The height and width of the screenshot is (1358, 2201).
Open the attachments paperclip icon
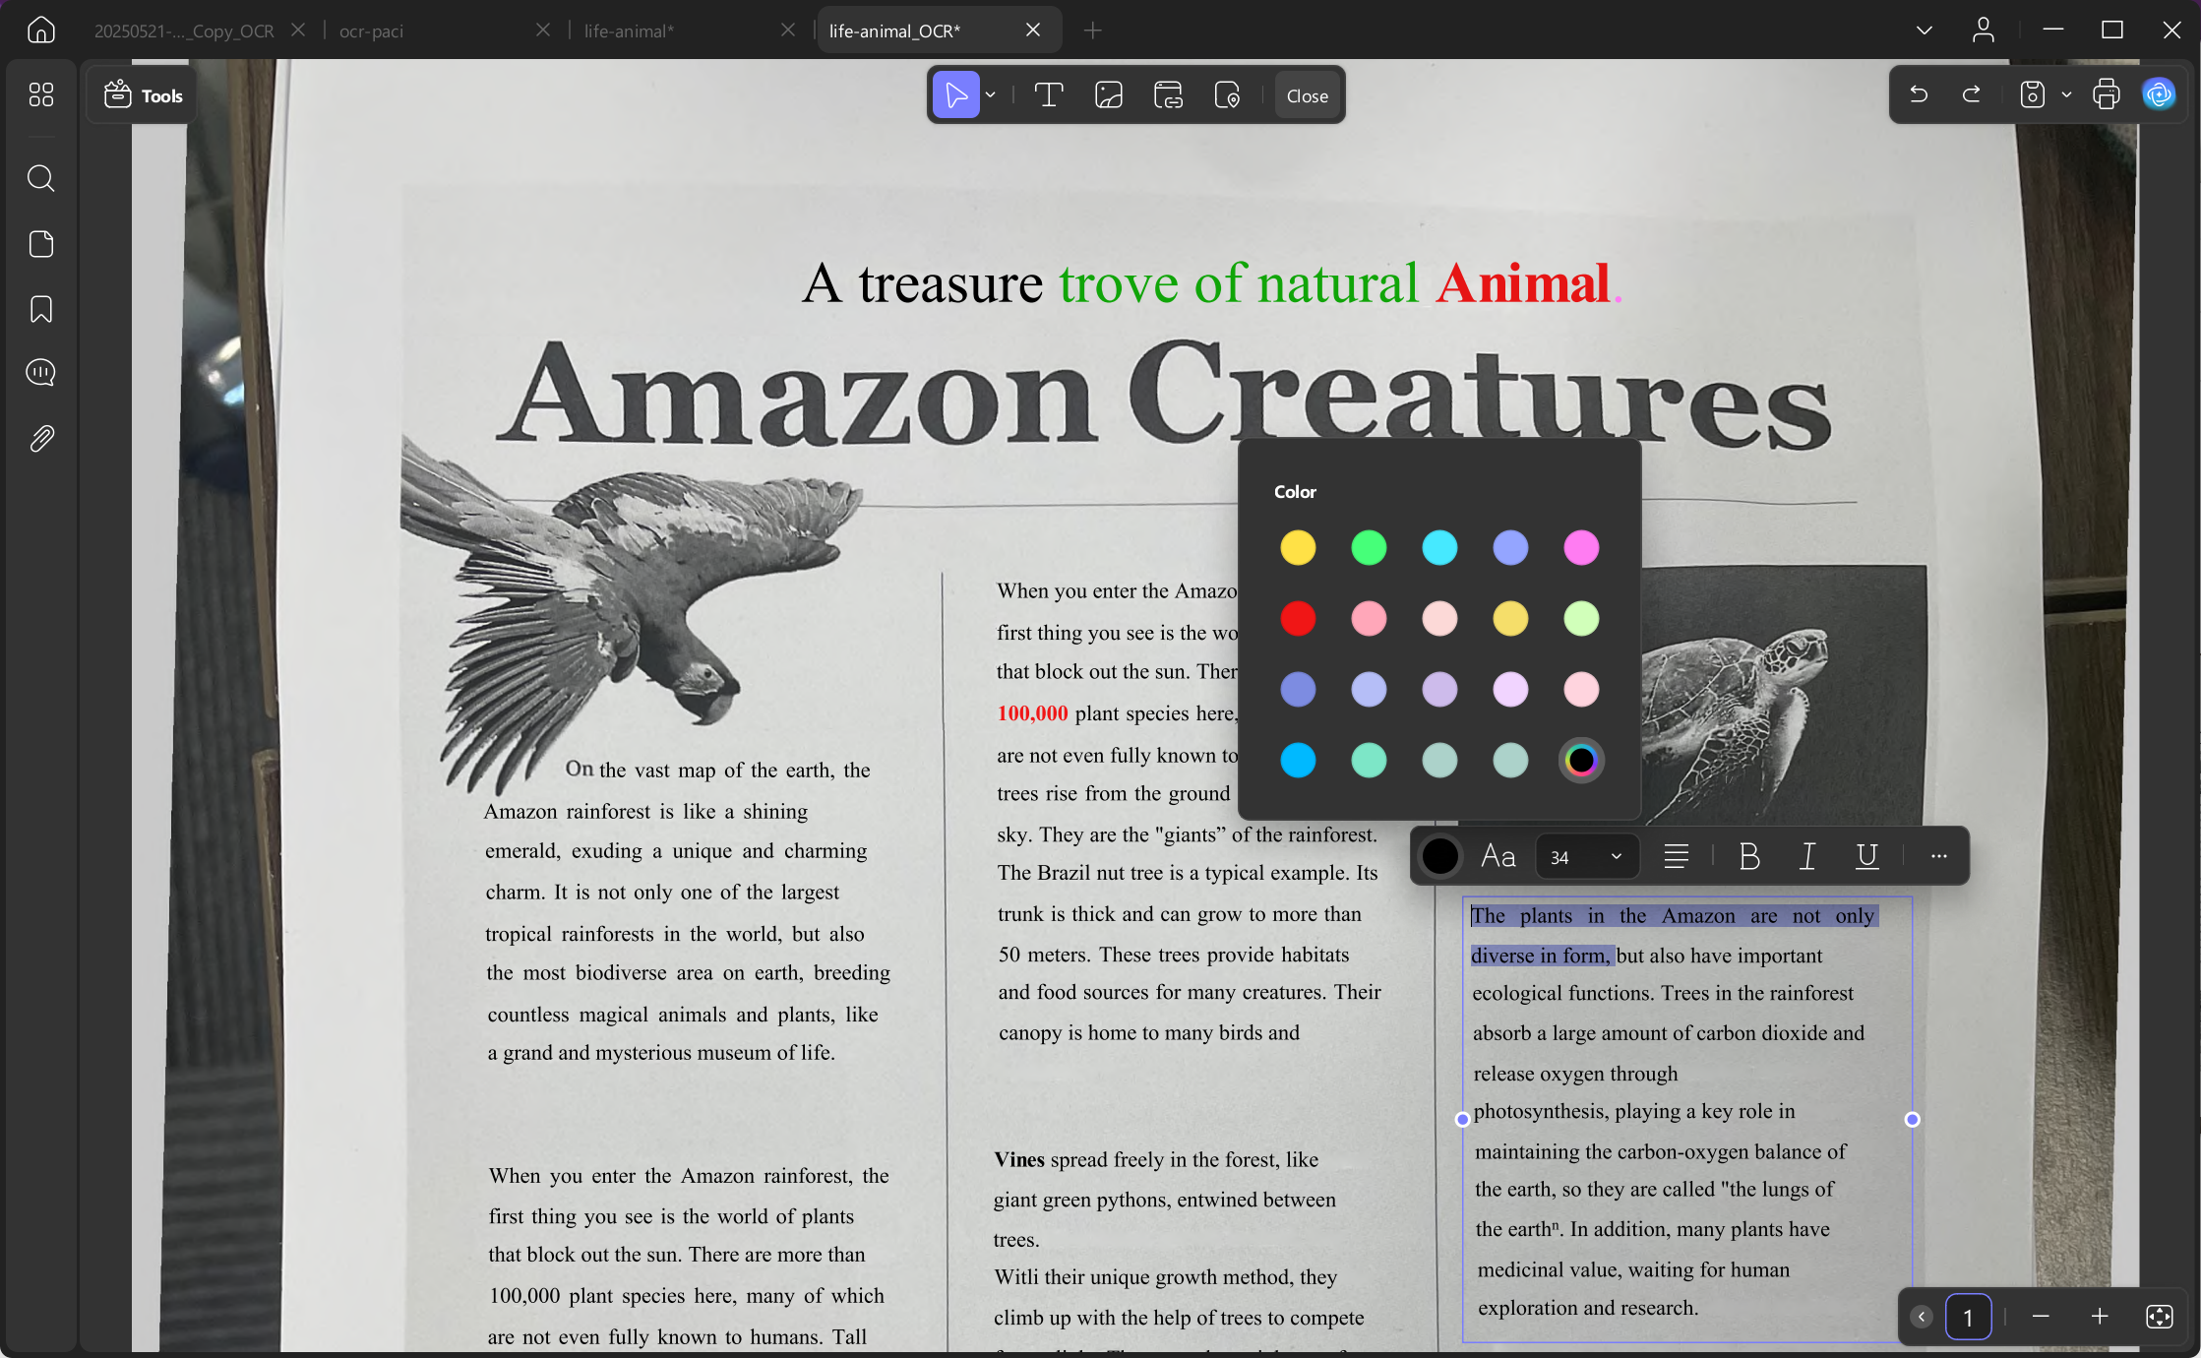40,438
